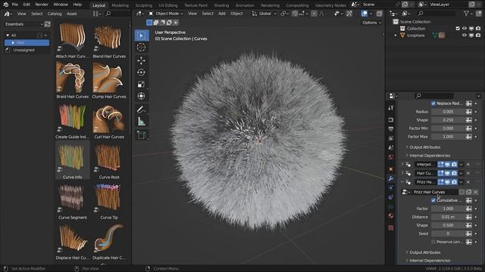The image size is (485, 272).
Task: Open the Texture properties tab
Action: tap(391, 227)
